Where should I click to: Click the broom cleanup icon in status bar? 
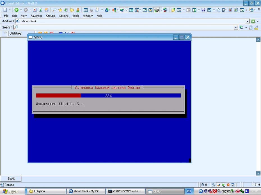[219, 185]
